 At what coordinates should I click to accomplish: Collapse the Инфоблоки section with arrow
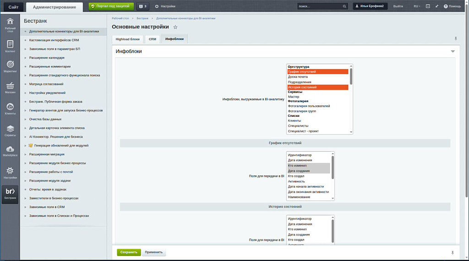pos(453,51)
